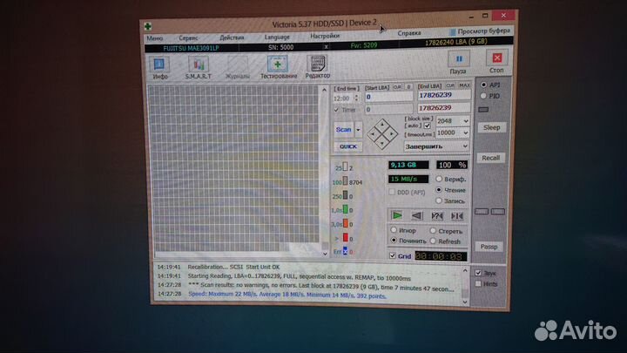Open the Language menu

click(277, 37)
